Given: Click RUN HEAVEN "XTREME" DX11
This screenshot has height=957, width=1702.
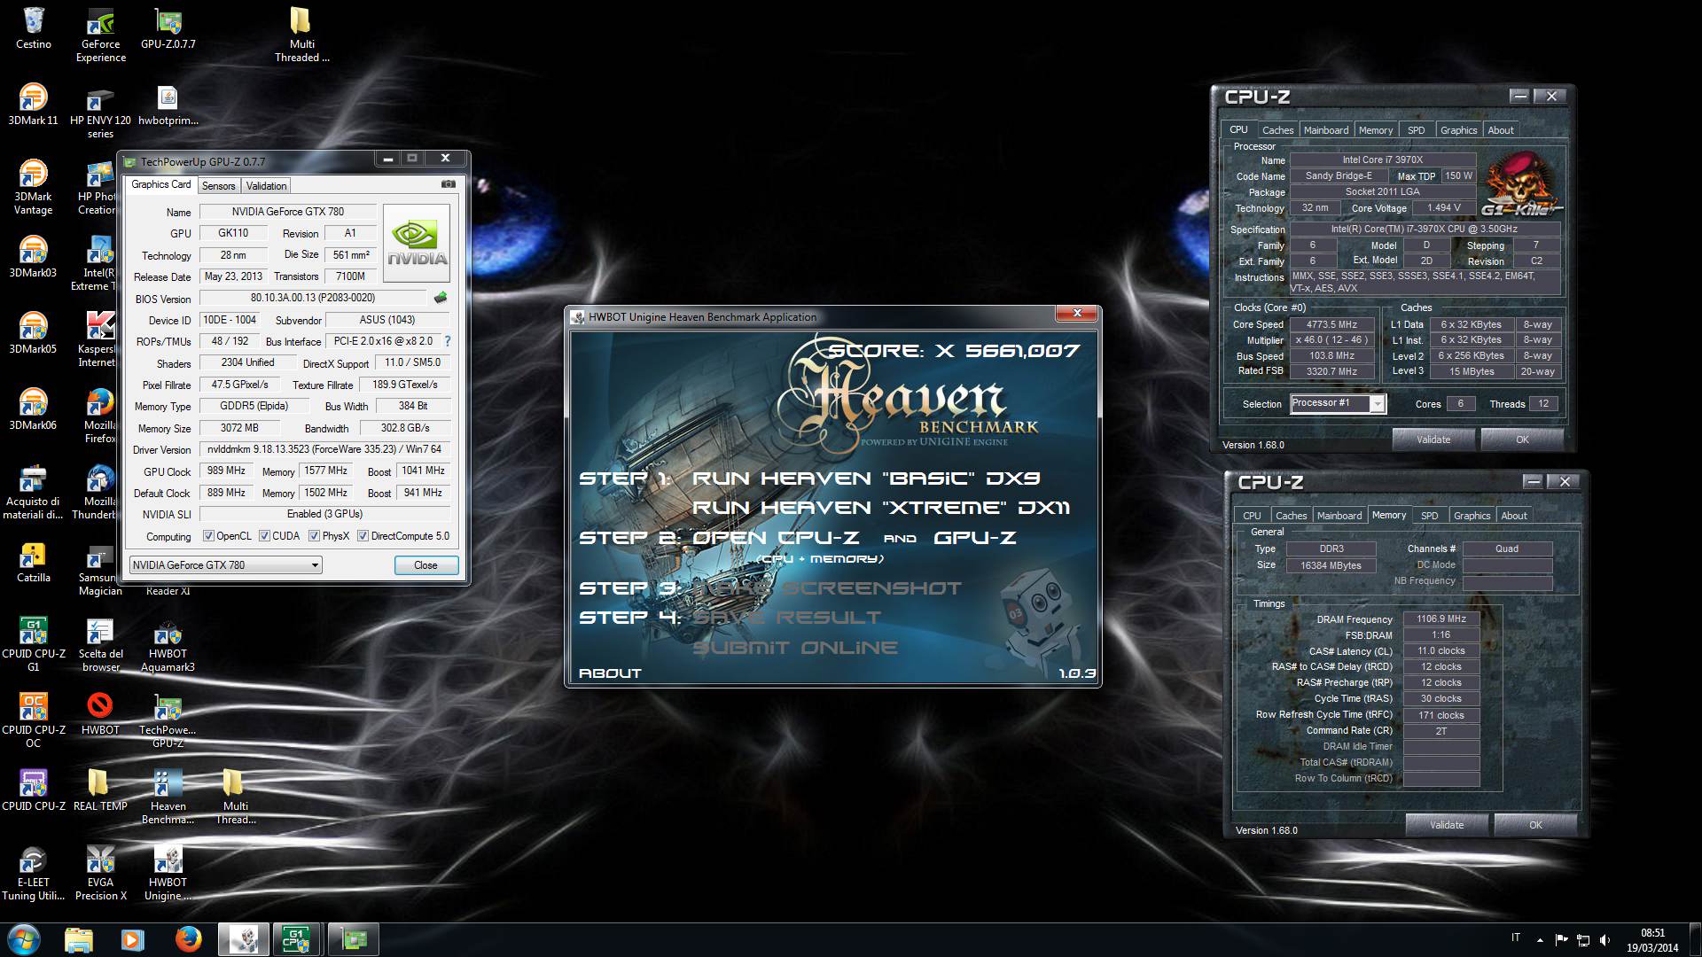Looking at the screenshot, I should [x=881, y=508].
